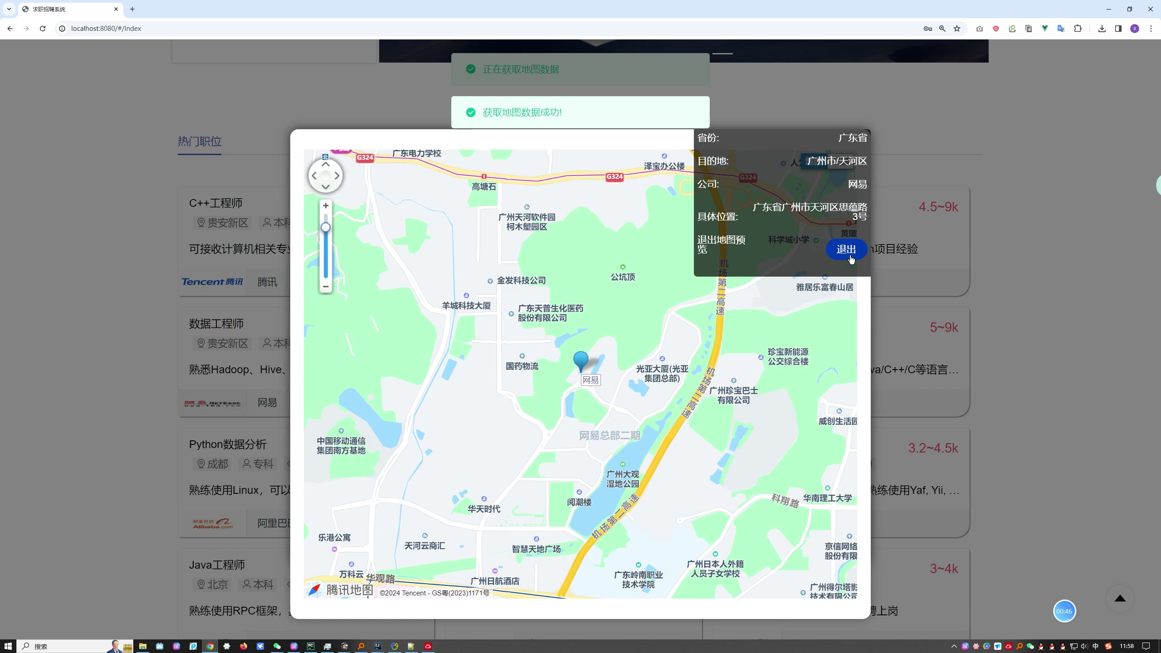
Task: Click the camera screenshot extension icon
Action: pyautogui.click(x=980, y=29)
